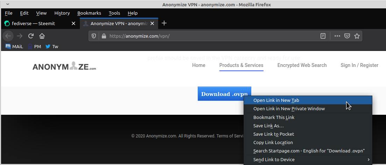The width and height of the screenshot is (386, 165).
Task: Go to Home nav link
Action: point(199,65)
